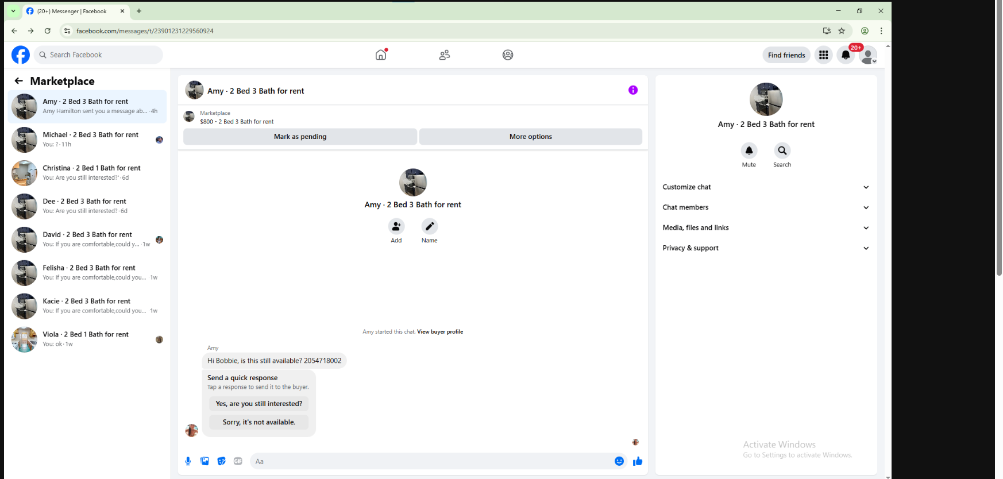1003x479 pixels.
Task: Click the center chat listing profile picture
Action: [x=413, y=183]
